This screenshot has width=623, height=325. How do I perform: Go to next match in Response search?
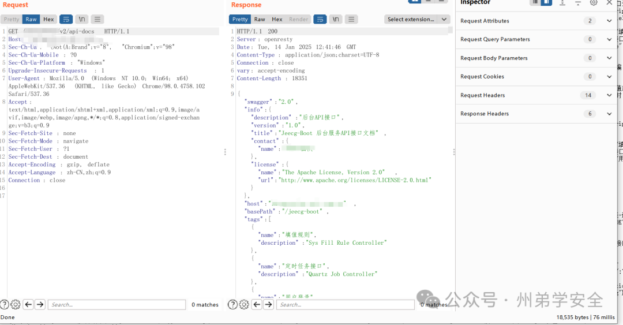[x=269, y=305]
